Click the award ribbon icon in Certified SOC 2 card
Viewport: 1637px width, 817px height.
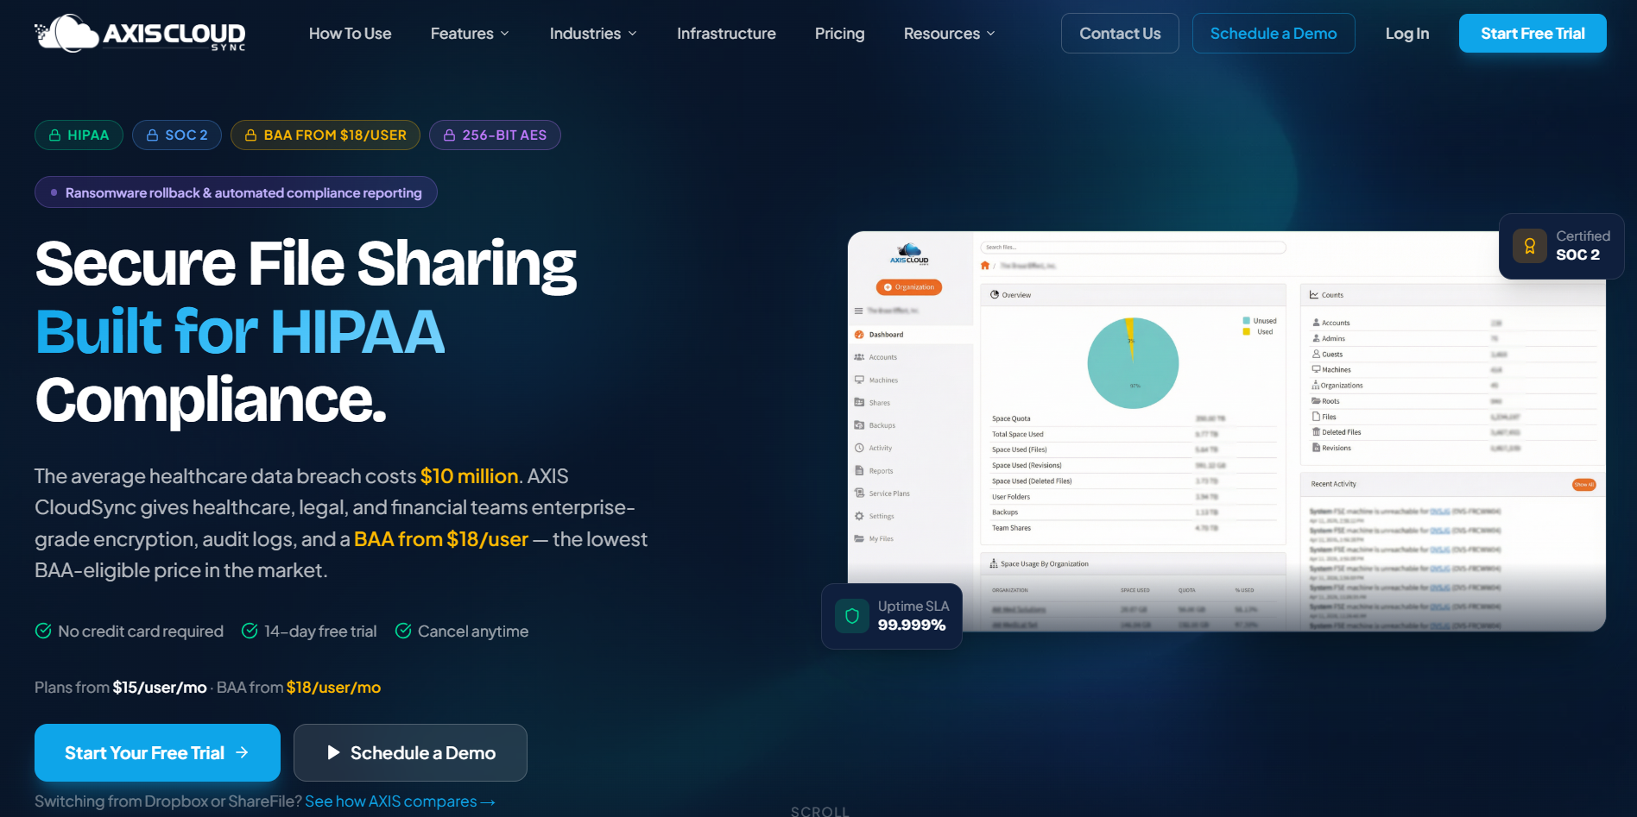coord(1530,246)
